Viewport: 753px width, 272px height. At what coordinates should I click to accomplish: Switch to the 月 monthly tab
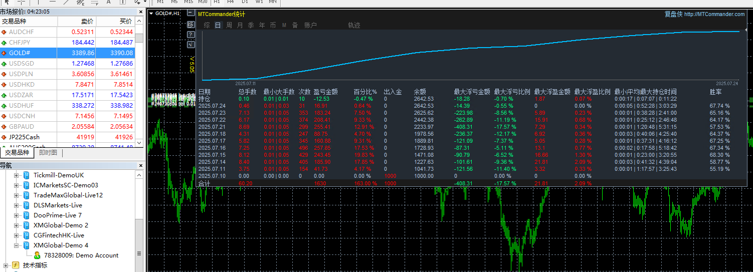[x=240, y=25]
